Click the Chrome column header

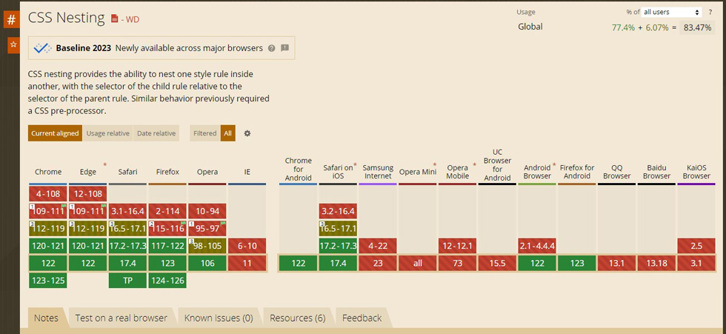[48, 172]
